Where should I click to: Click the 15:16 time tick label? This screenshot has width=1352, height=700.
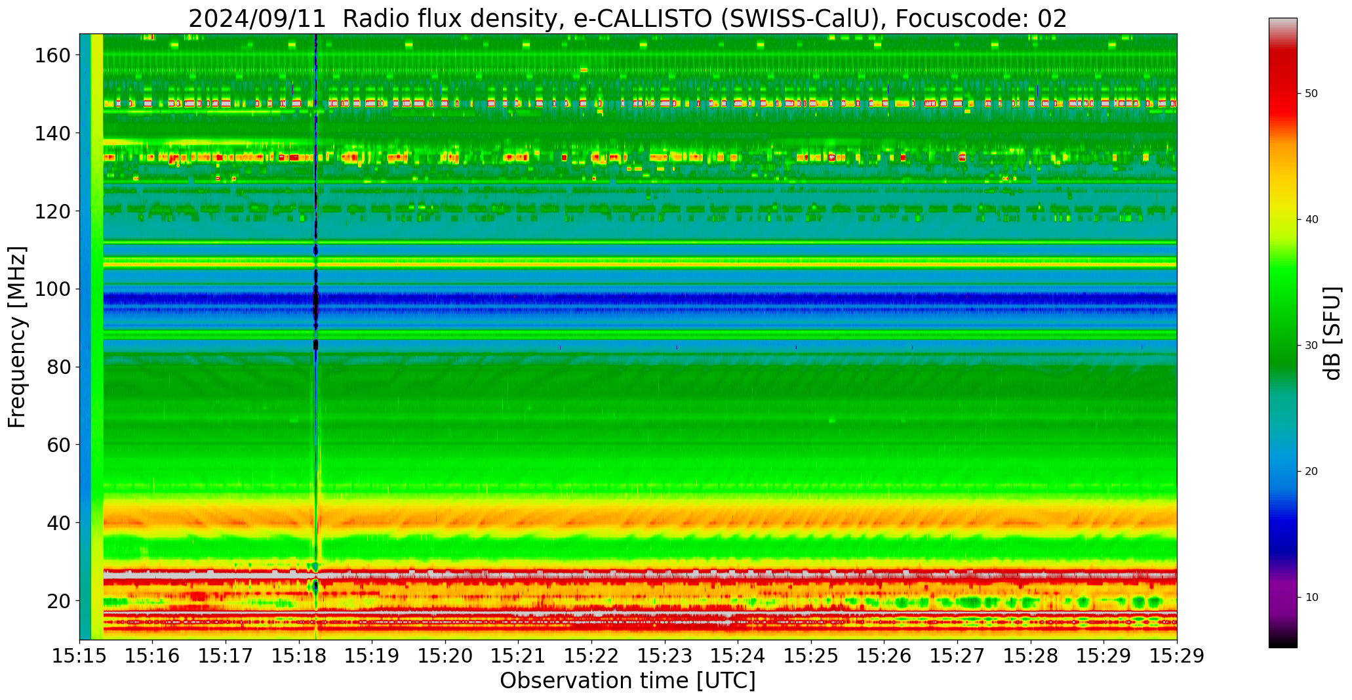pos(153,656)
